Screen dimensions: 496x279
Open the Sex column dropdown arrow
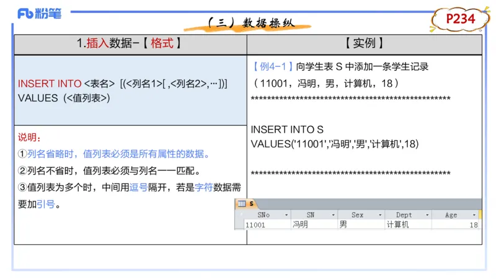tap(380, 215)
